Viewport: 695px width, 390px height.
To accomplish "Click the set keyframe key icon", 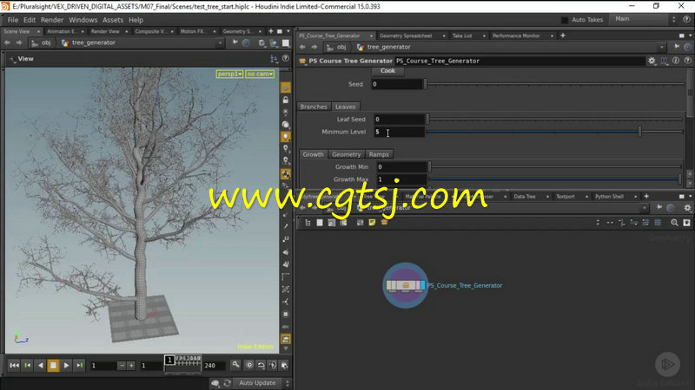I will click(235, 365).
